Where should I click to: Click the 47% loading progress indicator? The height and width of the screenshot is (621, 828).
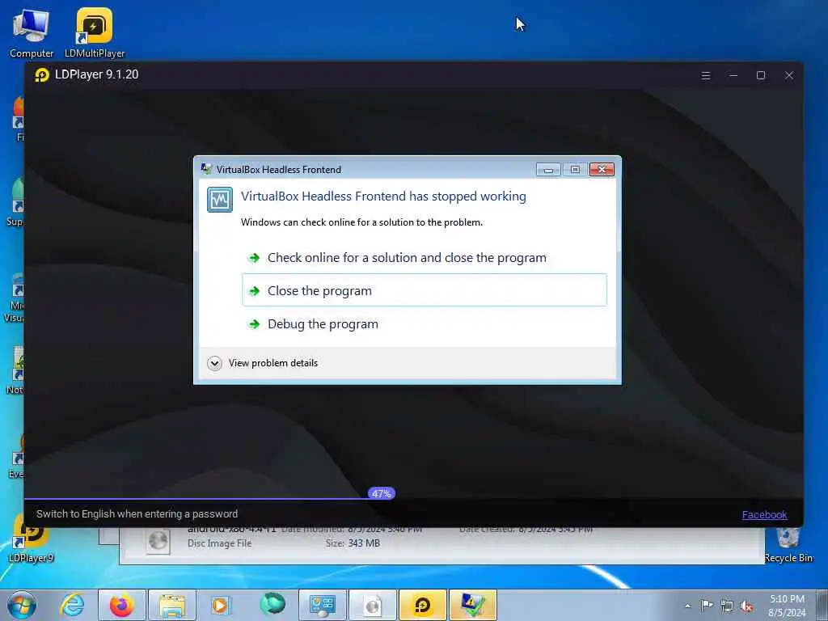(382, 494)
